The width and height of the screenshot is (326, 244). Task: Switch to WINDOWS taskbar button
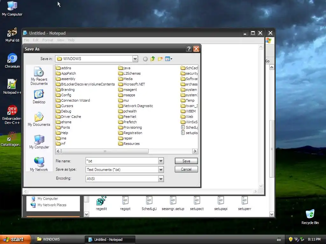tap(59, 239)
